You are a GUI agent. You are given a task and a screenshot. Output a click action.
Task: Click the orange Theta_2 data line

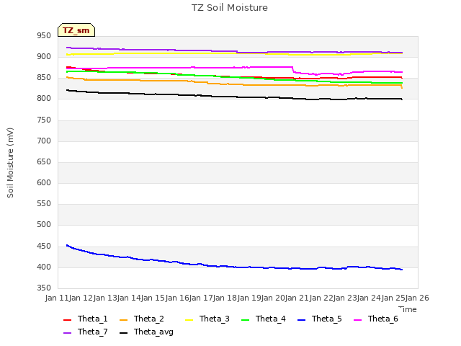coord(236,85)
